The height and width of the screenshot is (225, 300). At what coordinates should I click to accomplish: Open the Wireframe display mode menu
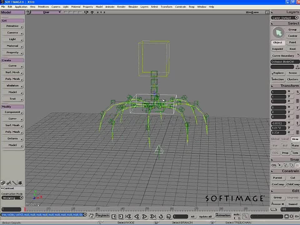(252, 12)
